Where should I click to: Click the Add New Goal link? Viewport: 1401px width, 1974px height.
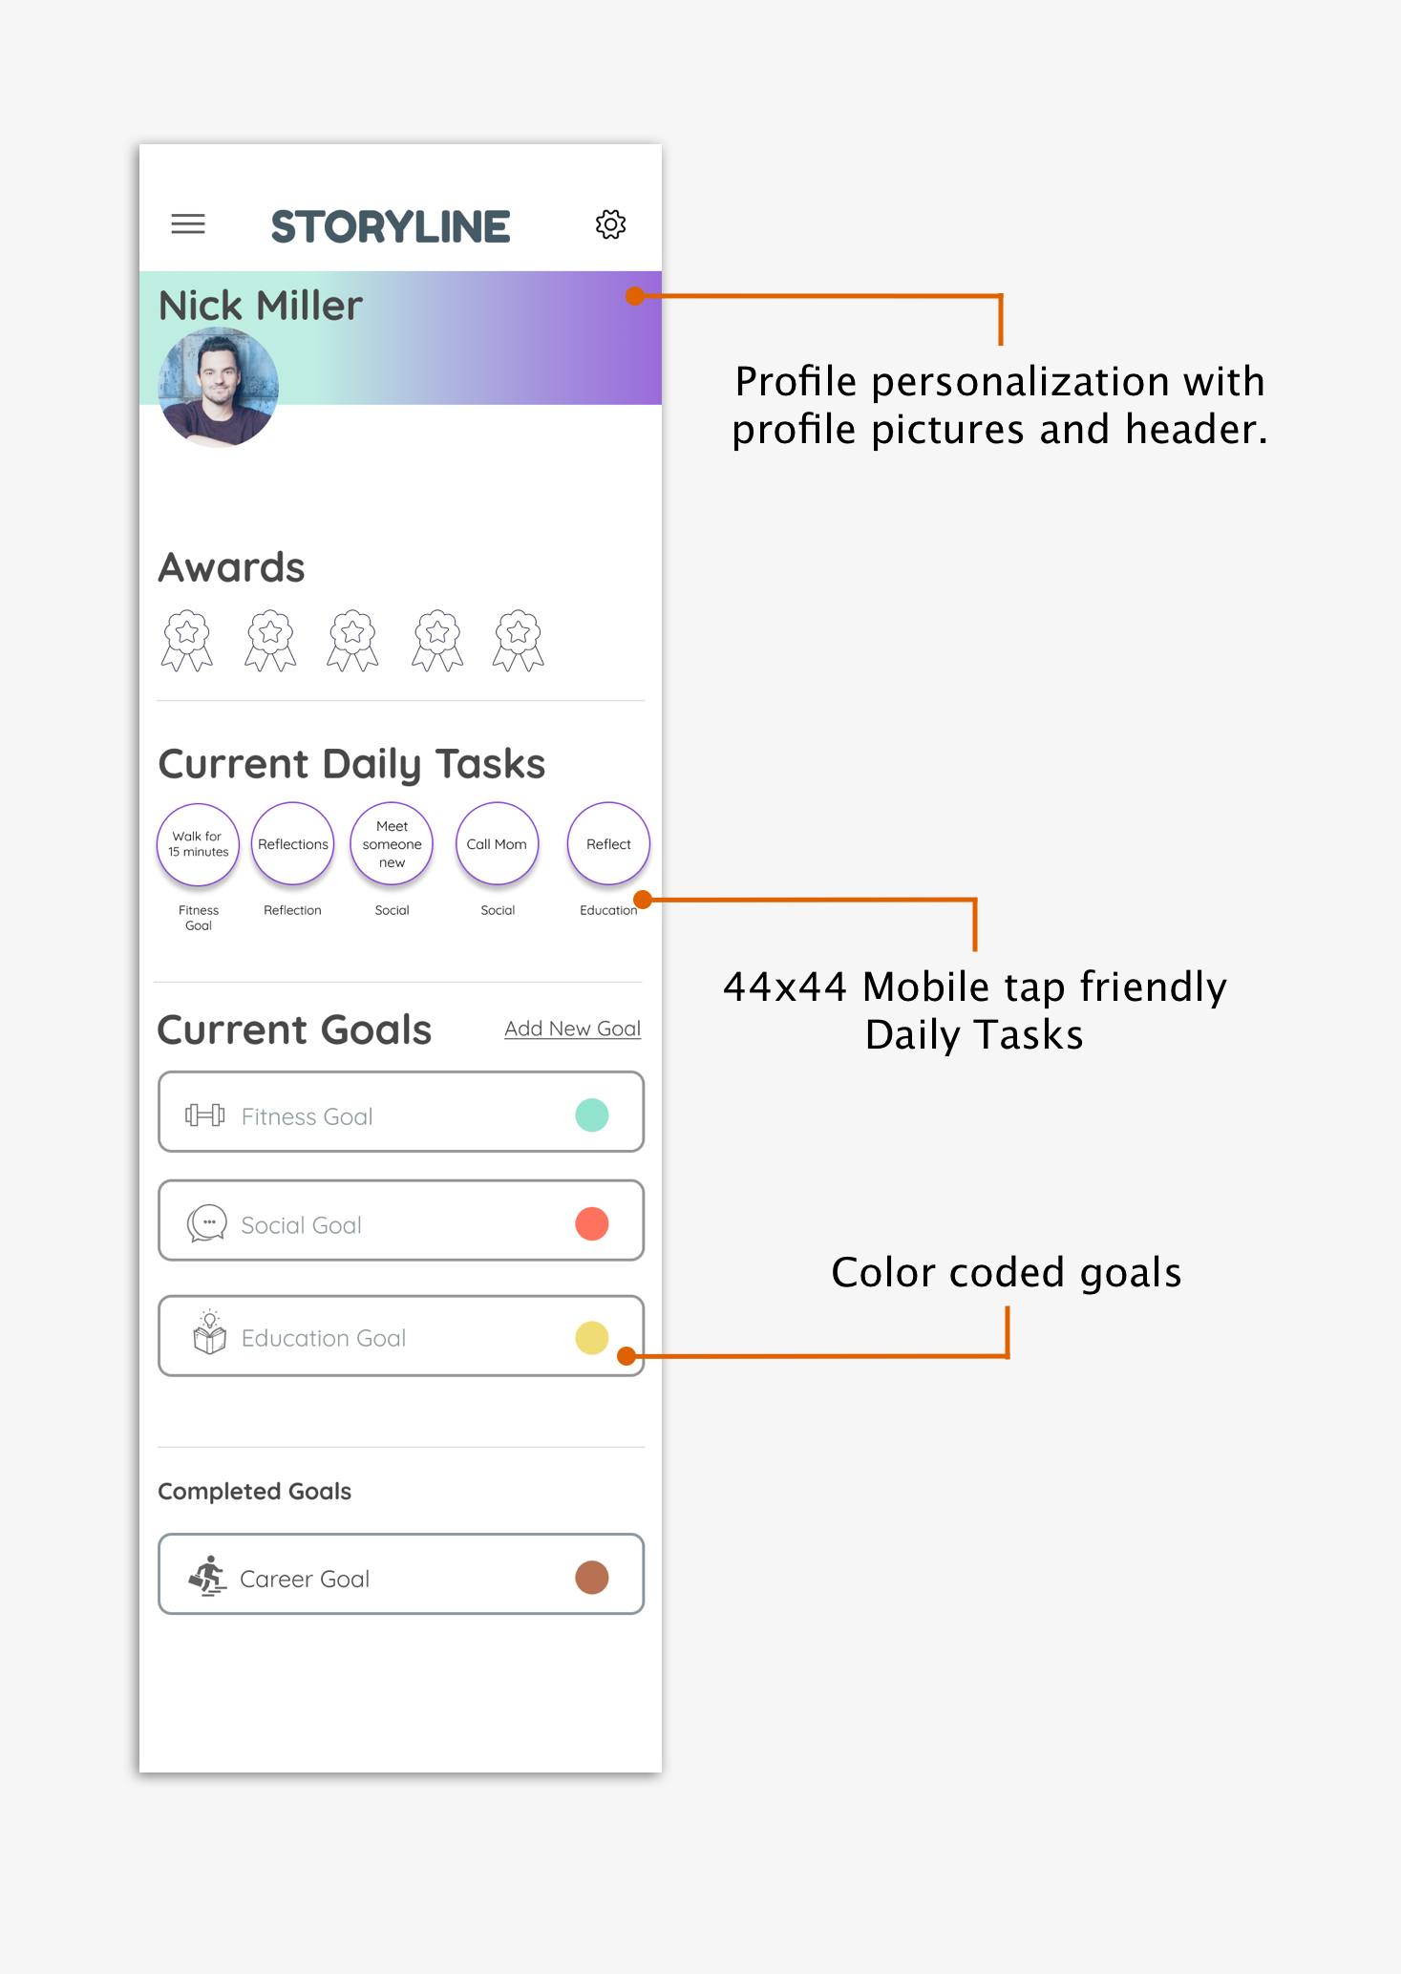[572, 1029]
